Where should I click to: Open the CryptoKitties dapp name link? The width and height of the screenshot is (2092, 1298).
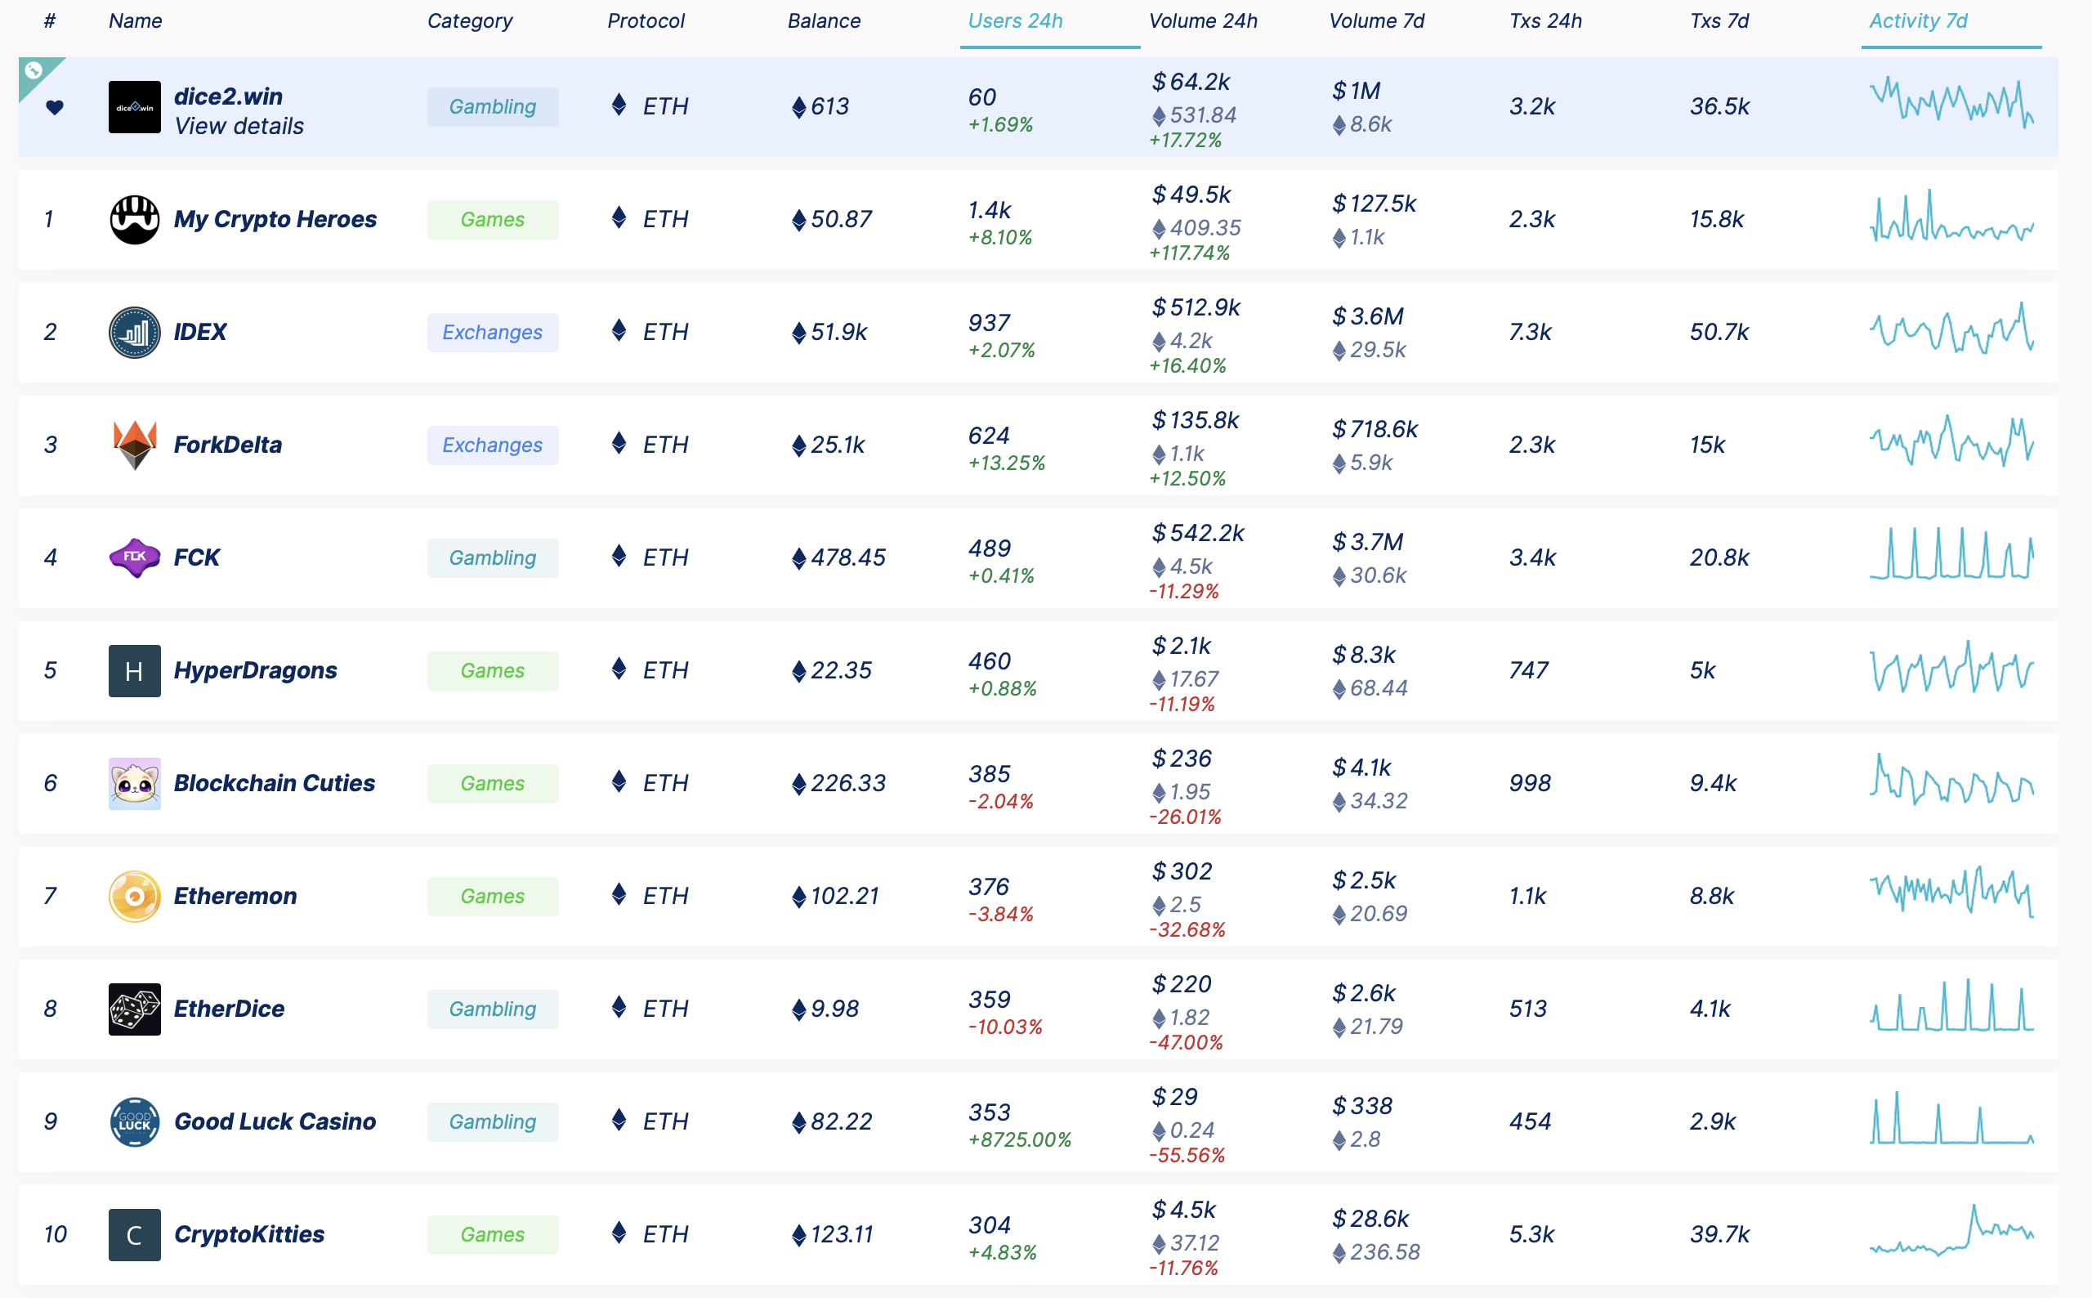click(x=249, y=1234)
